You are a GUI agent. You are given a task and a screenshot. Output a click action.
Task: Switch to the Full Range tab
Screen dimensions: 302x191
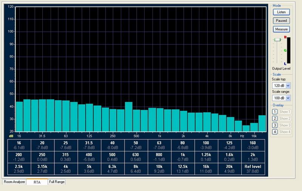(57, 182)
